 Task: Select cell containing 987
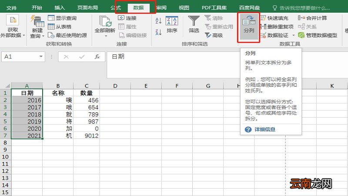click(x=87, y=122)
